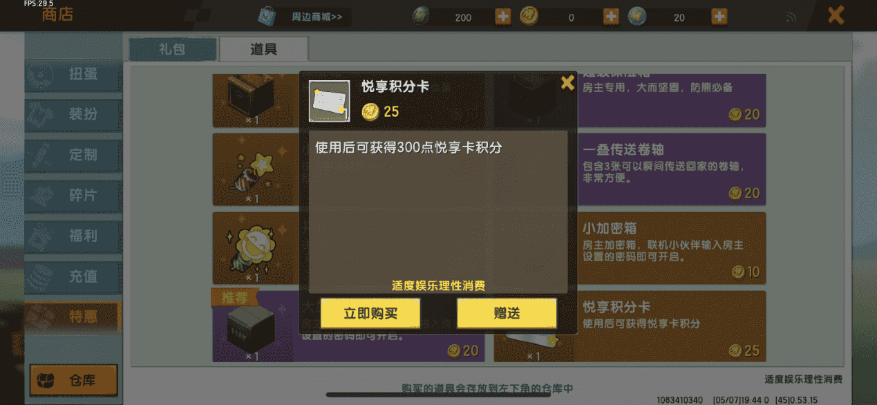Image resolution: width=877 pixels, height=405 pixels.
Task: Close the 悦享积分卡 popup dialog
Action: pyautogui.click(x=567, y=83)
